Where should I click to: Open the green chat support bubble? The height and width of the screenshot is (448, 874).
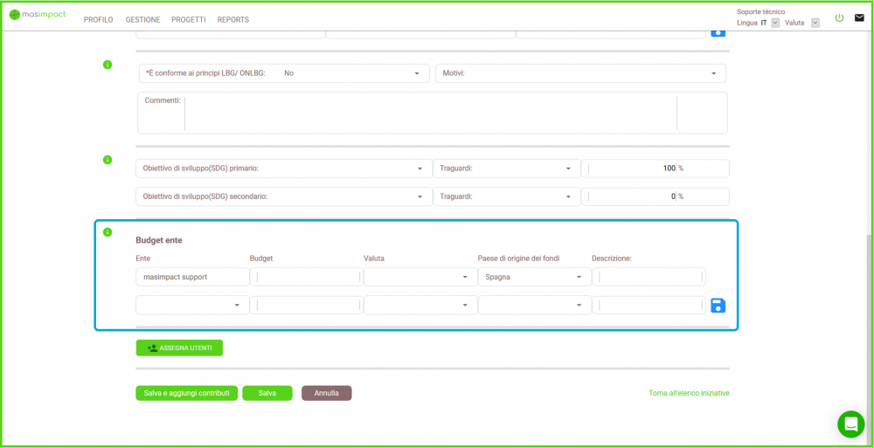(850, 424)
